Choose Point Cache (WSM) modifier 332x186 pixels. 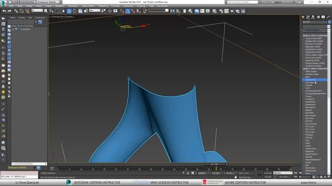(313, 58)
